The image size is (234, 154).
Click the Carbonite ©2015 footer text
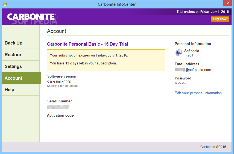pyautogui.click(x=213, y=147)
